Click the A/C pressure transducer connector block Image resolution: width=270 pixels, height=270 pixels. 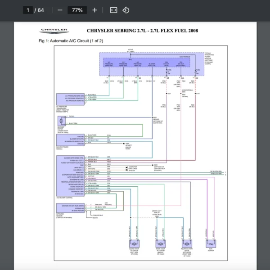click(70, 99)
